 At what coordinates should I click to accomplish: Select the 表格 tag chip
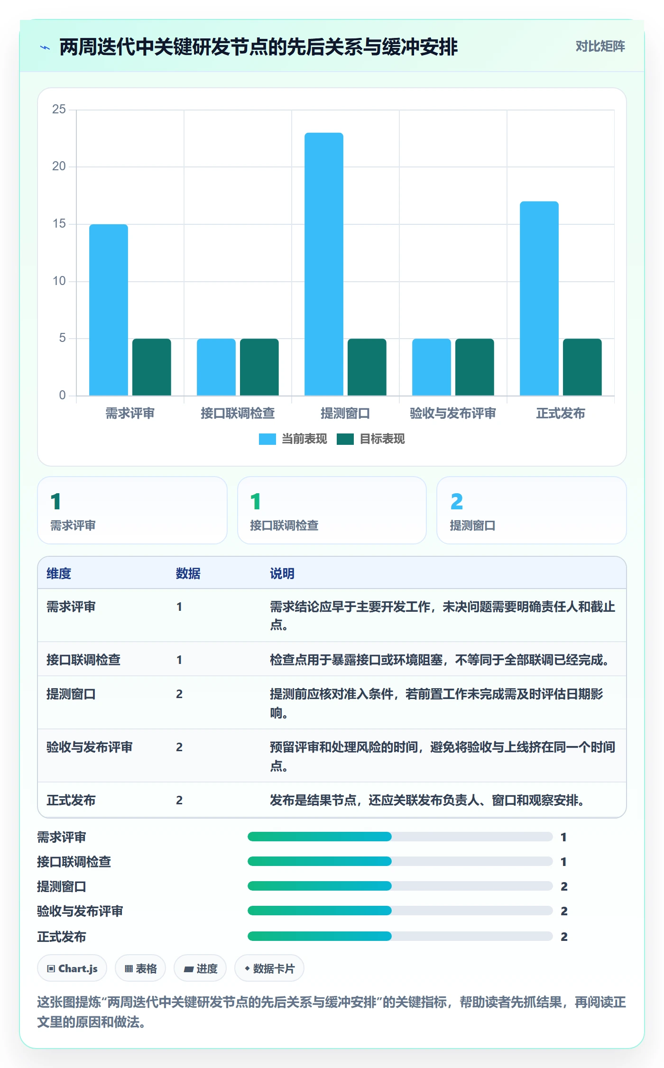(x=140, y=968)
